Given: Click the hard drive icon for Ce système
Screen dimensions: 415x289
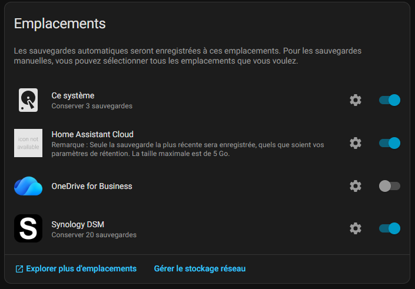Looking at the screenshot, I should pos(28,100).
